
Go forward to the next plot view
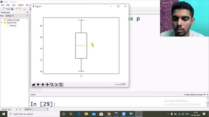[x=43, y=84]
